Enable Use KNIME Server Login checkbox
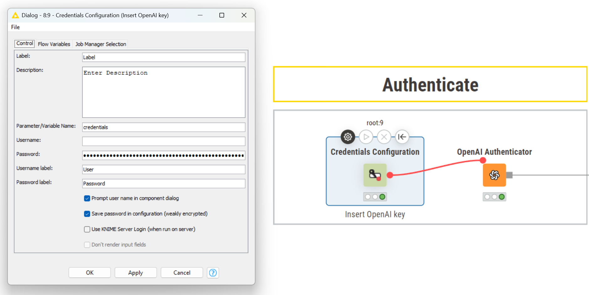The image size is (589, 295). tap(87, 229)
